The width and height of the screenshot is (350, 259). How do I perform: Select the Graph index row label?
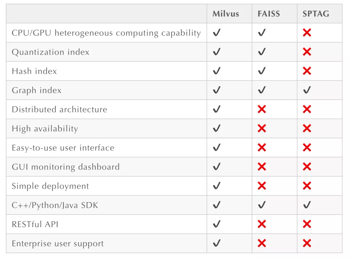tap(37, 91)
